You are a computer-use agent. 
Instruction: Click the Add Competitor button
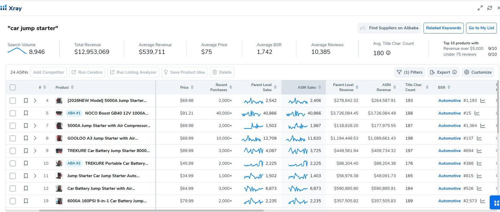(48, 72)
